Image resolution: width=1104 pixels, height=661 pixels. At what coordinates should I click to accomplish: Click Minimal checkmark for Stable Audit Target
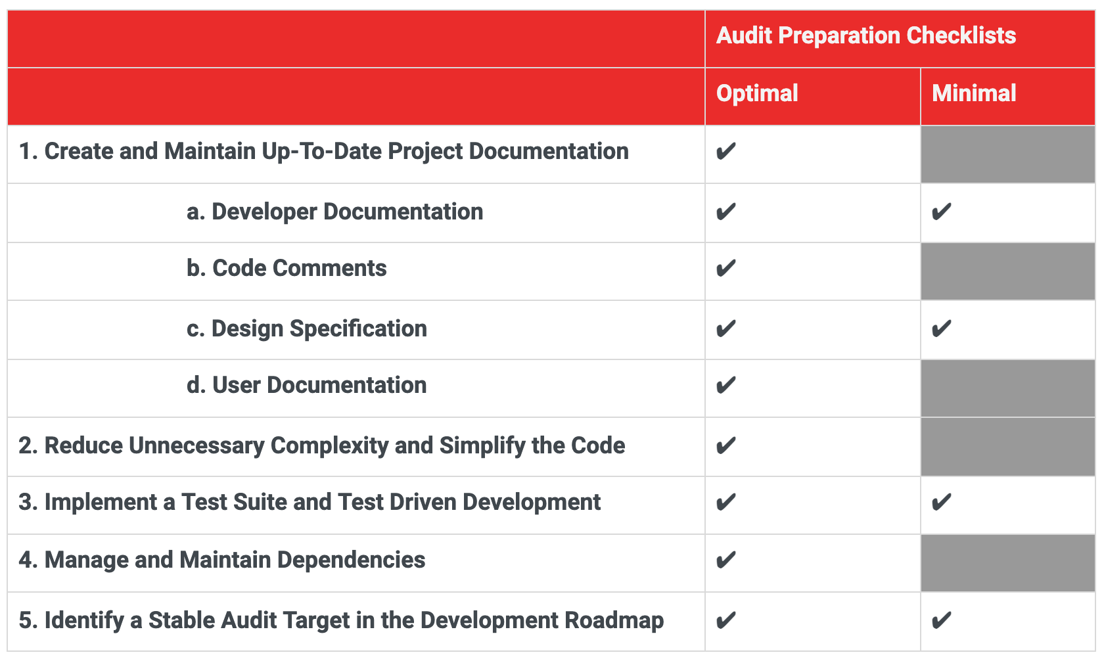click(x=942, y=621)
